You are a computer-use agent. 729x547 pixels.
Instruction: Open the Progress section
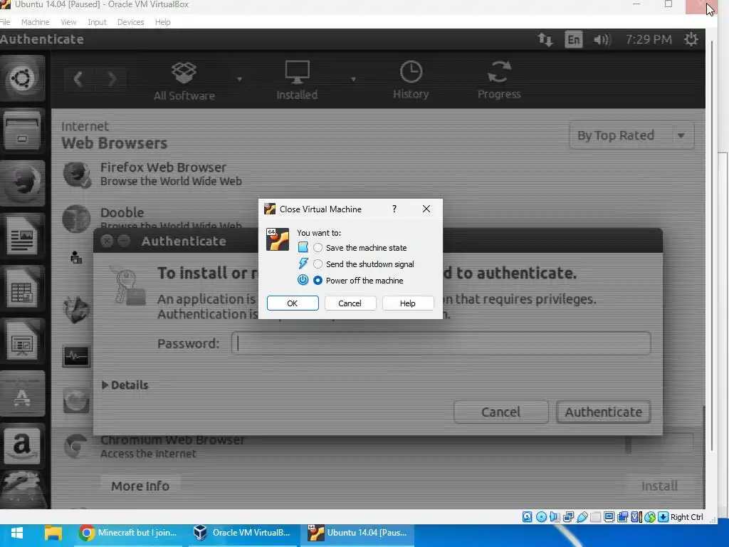499,80
